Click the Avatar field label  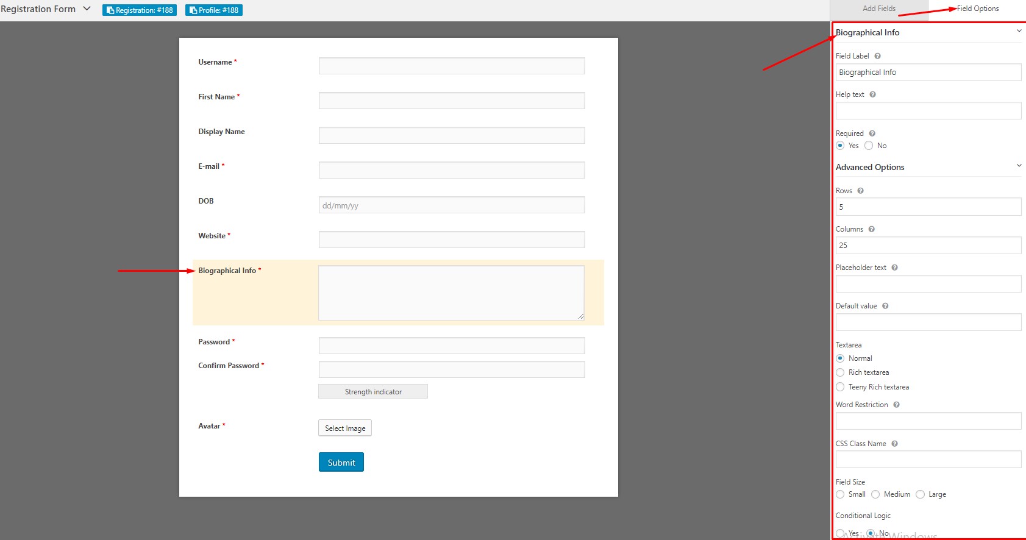(x=209, y=426)
